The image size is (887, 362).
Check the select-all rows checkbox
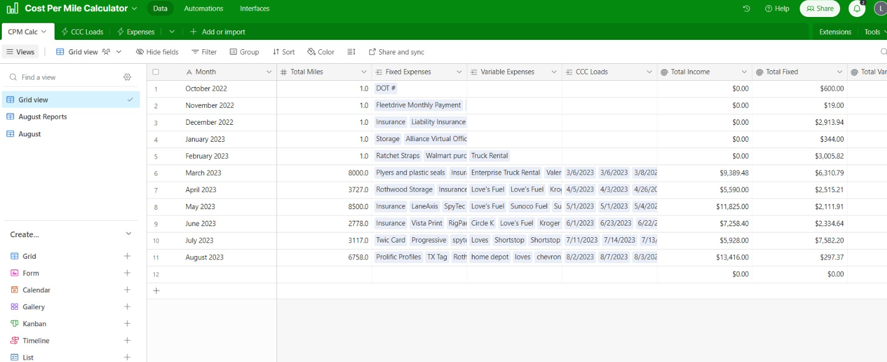[x=156, y=72]
